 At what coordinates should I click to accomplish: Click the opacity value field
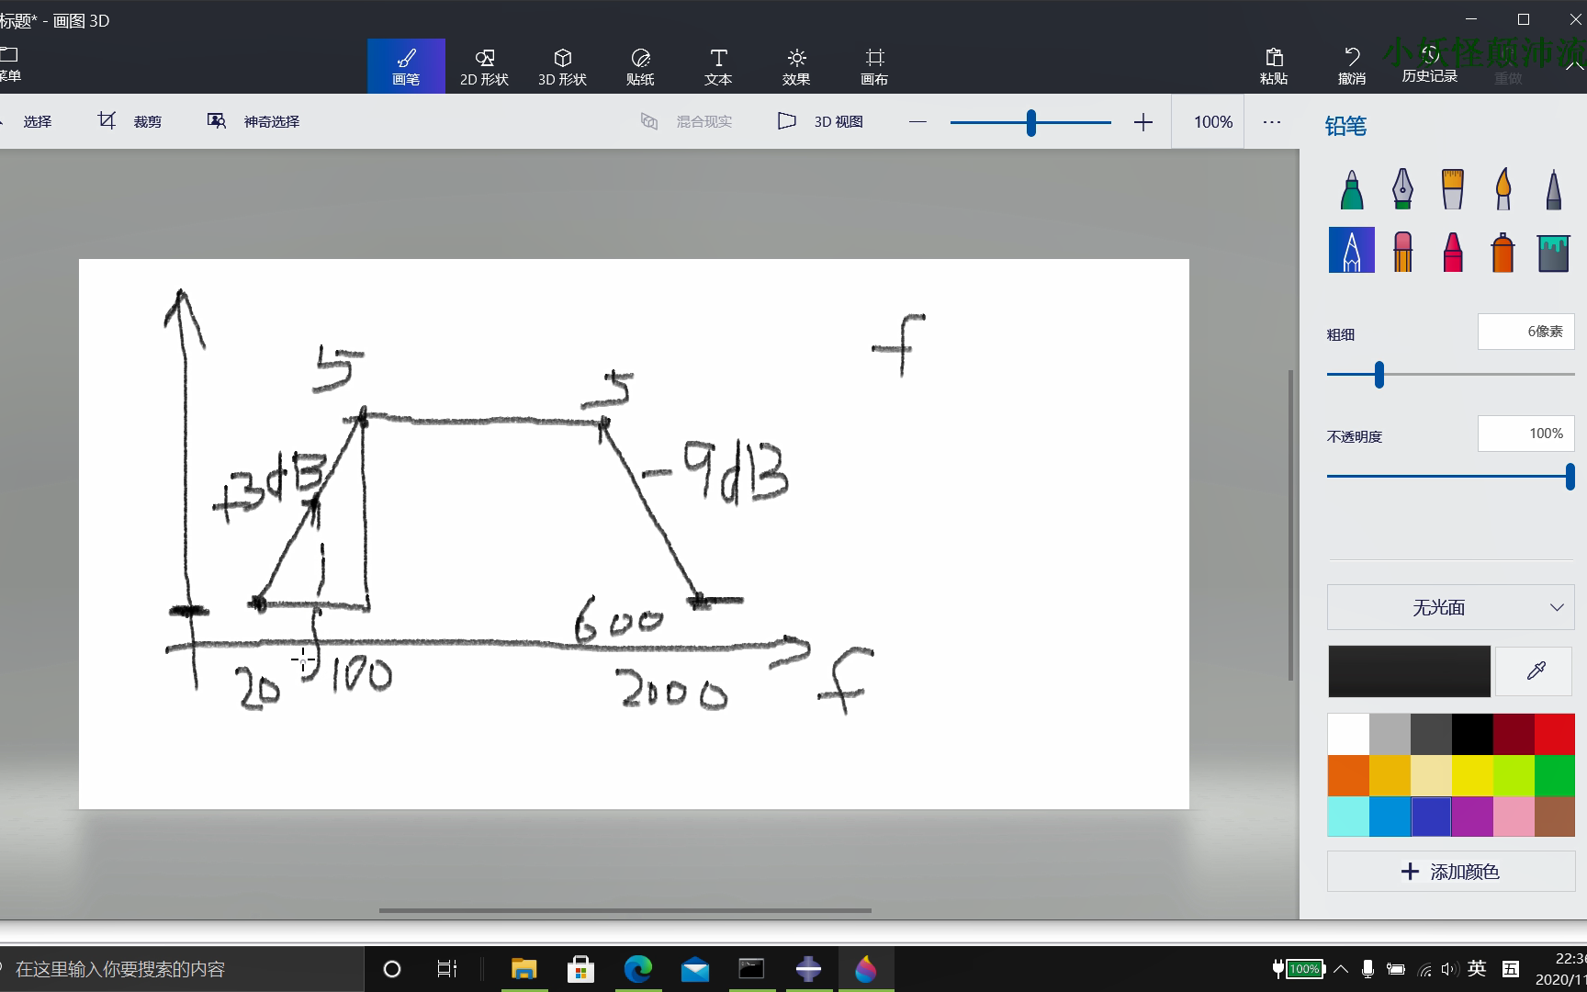pos(1525,434)
